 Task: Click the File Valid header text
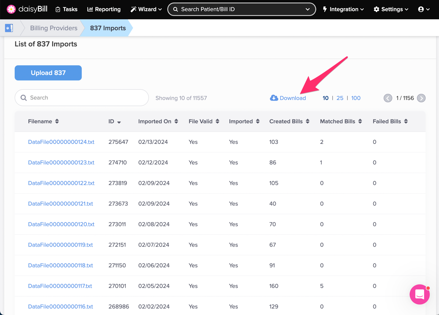pyautogui.click(x=201, y=121)
